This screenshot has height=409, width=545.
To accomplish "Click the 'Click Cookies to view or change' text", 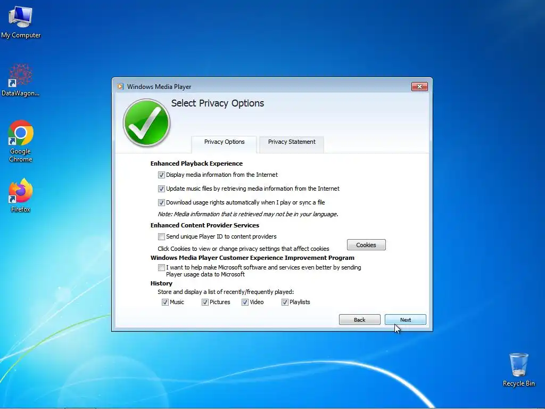I will (243, 249).
